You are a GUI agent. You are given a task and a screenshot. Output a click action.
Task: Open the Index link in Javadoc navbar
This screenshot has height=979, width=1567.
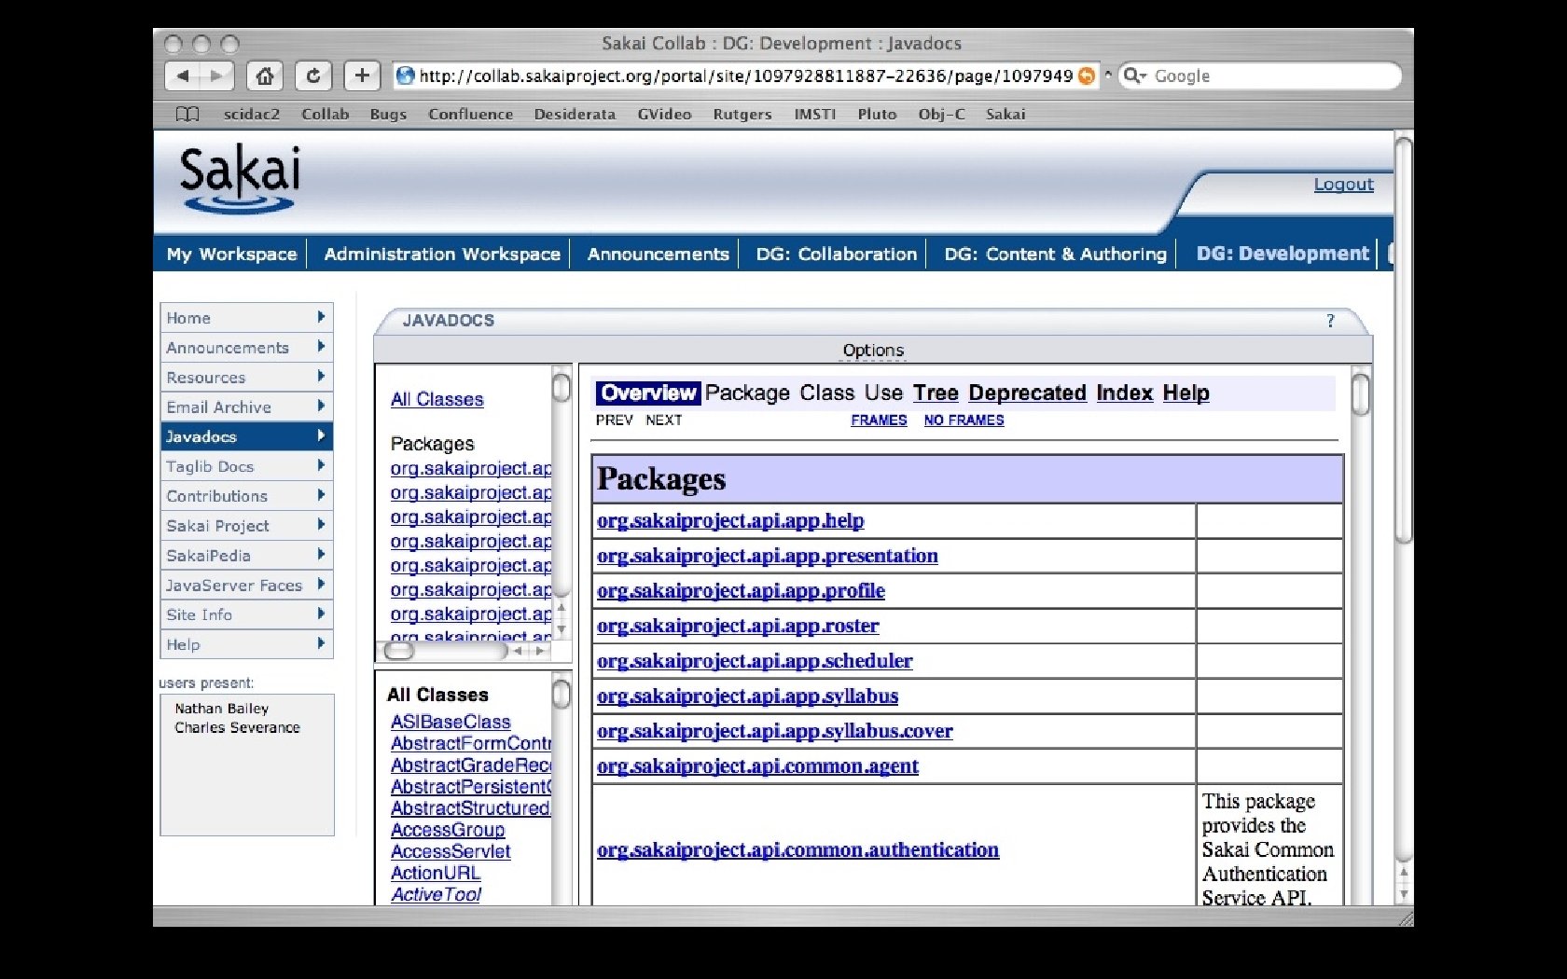[1124, 393]
